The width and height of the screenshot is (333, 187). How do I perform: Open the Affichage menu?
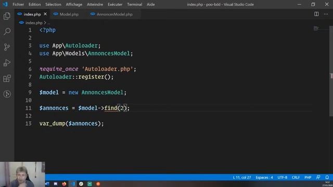pyautogui.click(x=74, y=4)
